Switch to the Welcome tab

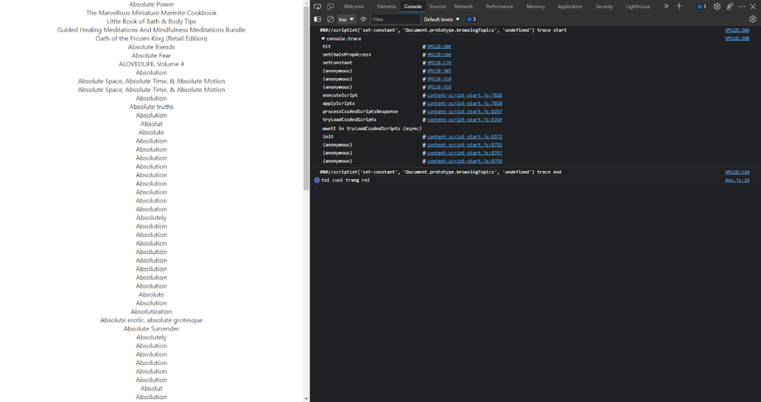click(353, 6)
